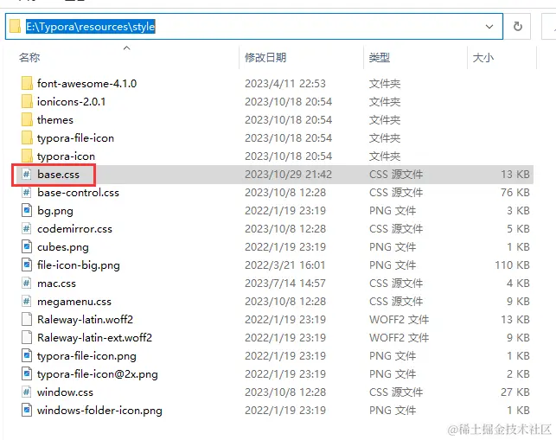Click the PNG 文件 type of bg.png
This screenshot has height=440, width=556.
pos(393,210)
